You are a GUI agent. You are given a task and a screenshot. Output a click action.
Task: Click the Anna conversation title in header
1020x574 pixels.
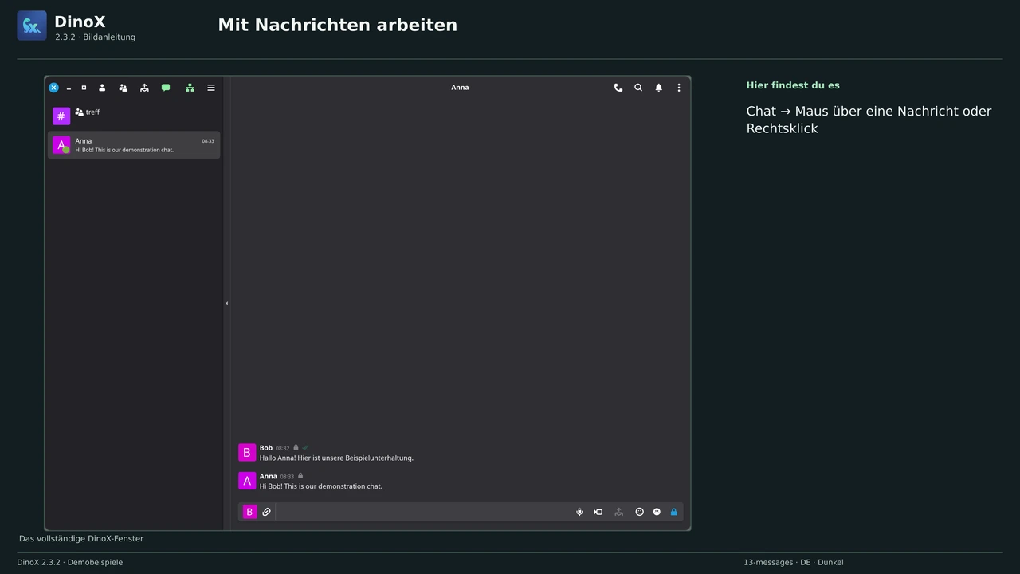pos(460,88)
